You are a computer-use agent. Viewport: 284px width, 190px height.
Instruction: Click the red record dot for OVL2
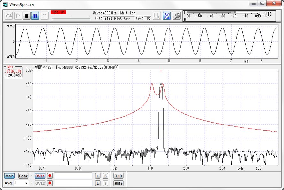(x=50, y=183)
